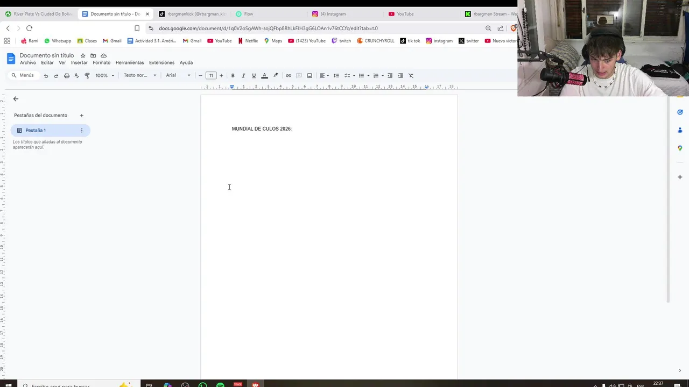Toggle underline formatting
The width and height of the screenshot is (689, 387).
(x=254, y=76)
